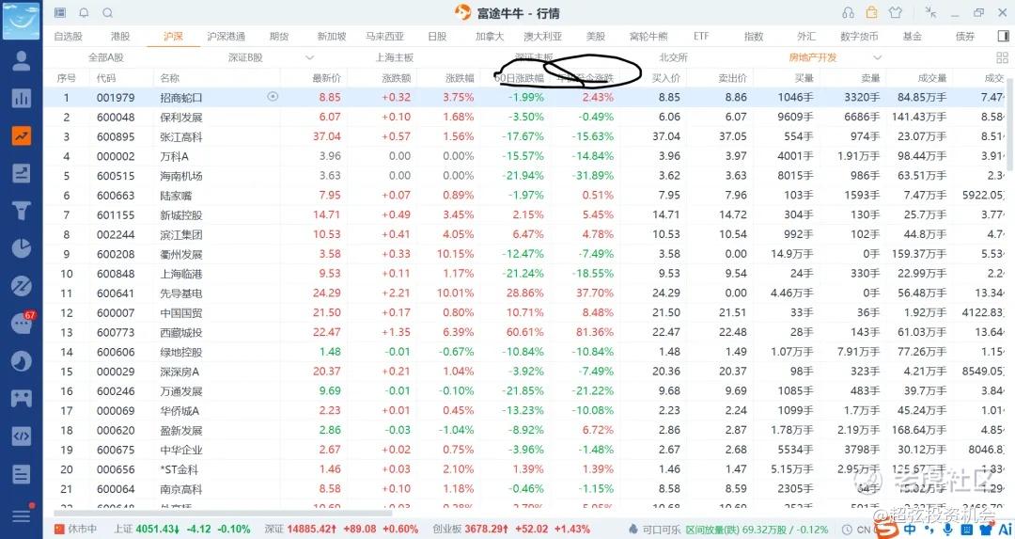Open the skin theme shirt icon
Viewport: 1015px width, 539px height.
896,12
